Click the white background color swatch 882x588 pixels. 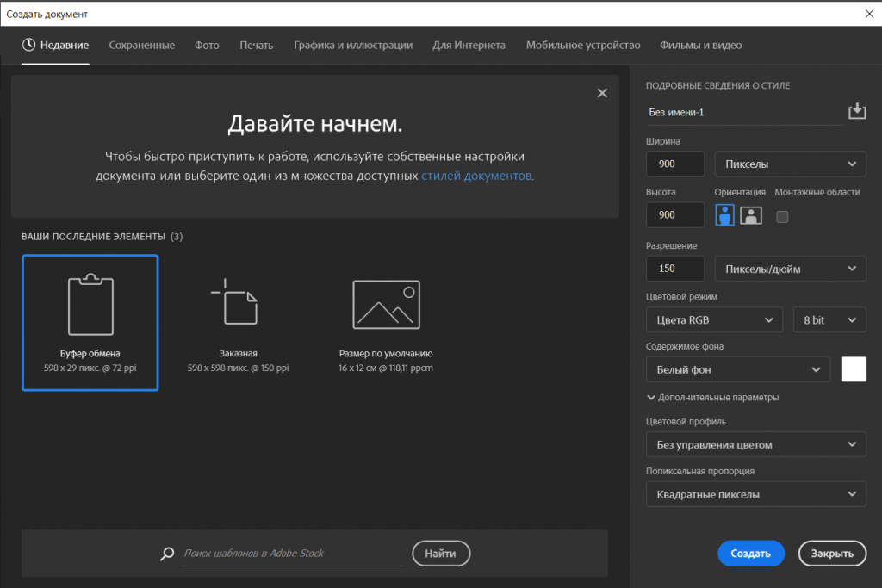[854, 369]
